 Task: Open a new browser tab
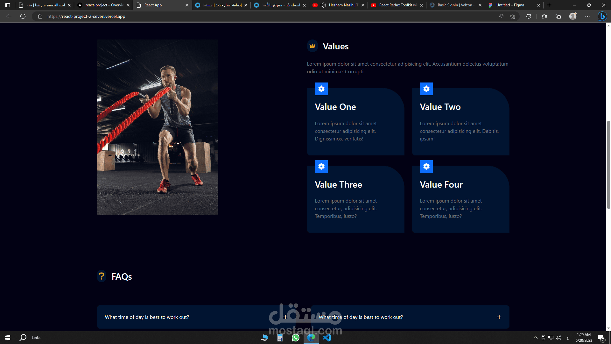pos(549,5)
